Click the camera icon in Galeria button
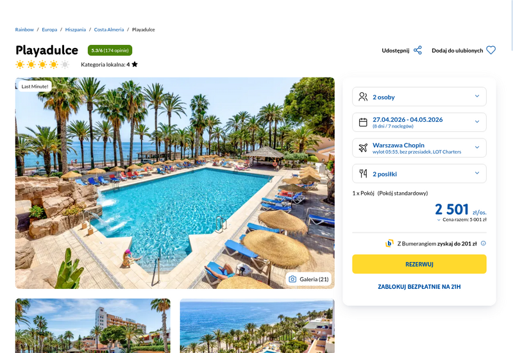Image resolution: width=513 pixels, height=353 pixels. [292, 279]
